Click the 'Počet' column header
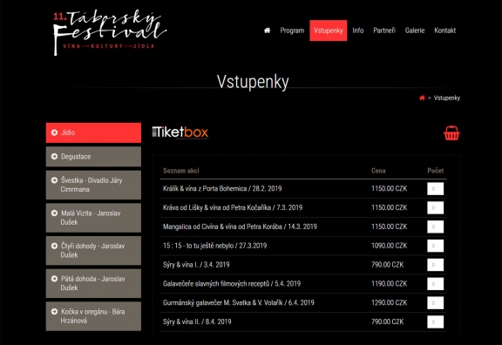502x345 pixels. tap(436, 171)
